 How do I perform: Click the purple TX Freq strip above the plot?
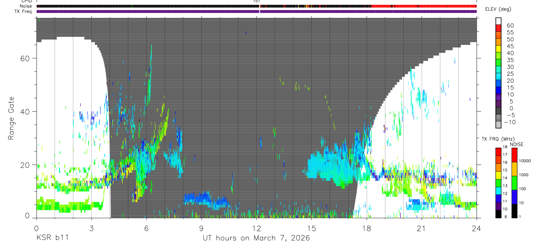[257, 11]
